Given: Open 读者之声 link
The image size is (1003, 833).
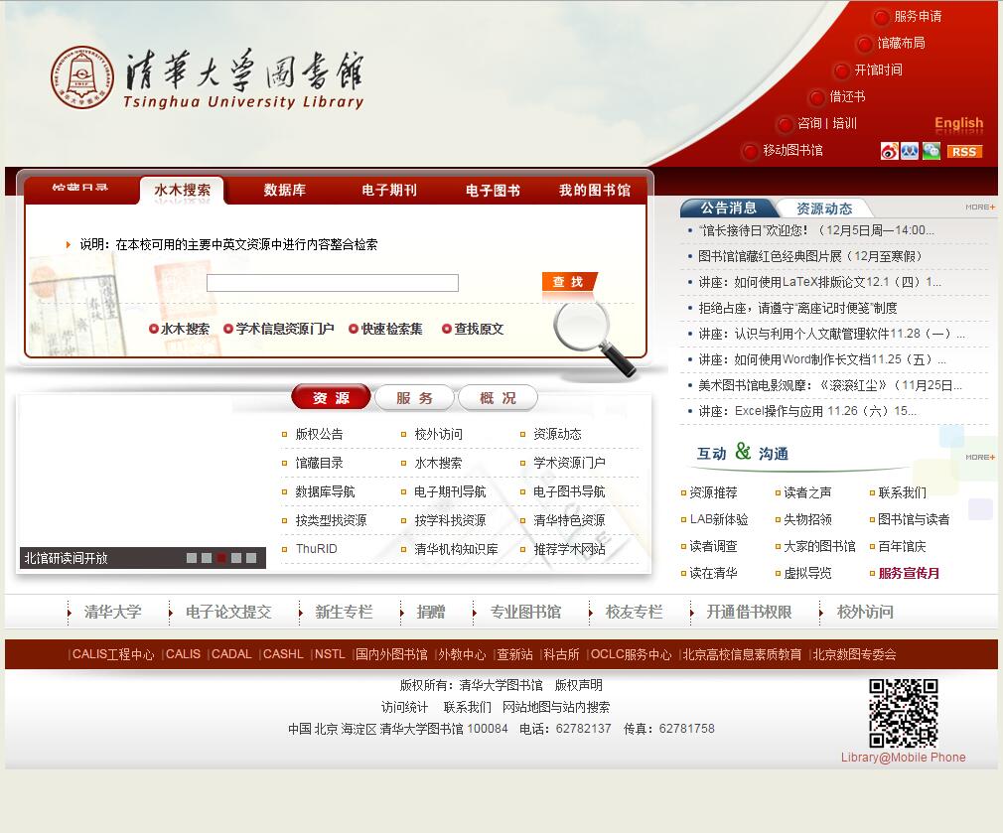Looking at the screenshot, I should 807,492.
